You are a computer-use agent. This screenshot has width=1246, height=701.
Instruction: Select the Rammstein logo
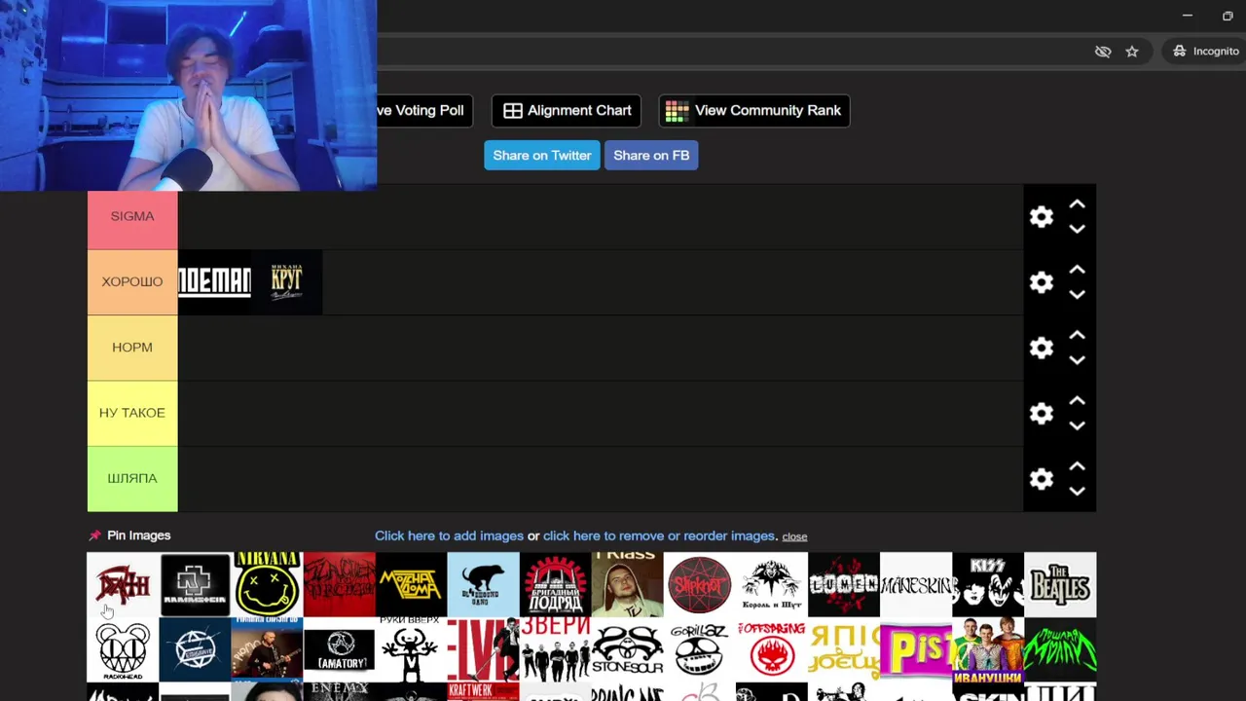point(195,584)
